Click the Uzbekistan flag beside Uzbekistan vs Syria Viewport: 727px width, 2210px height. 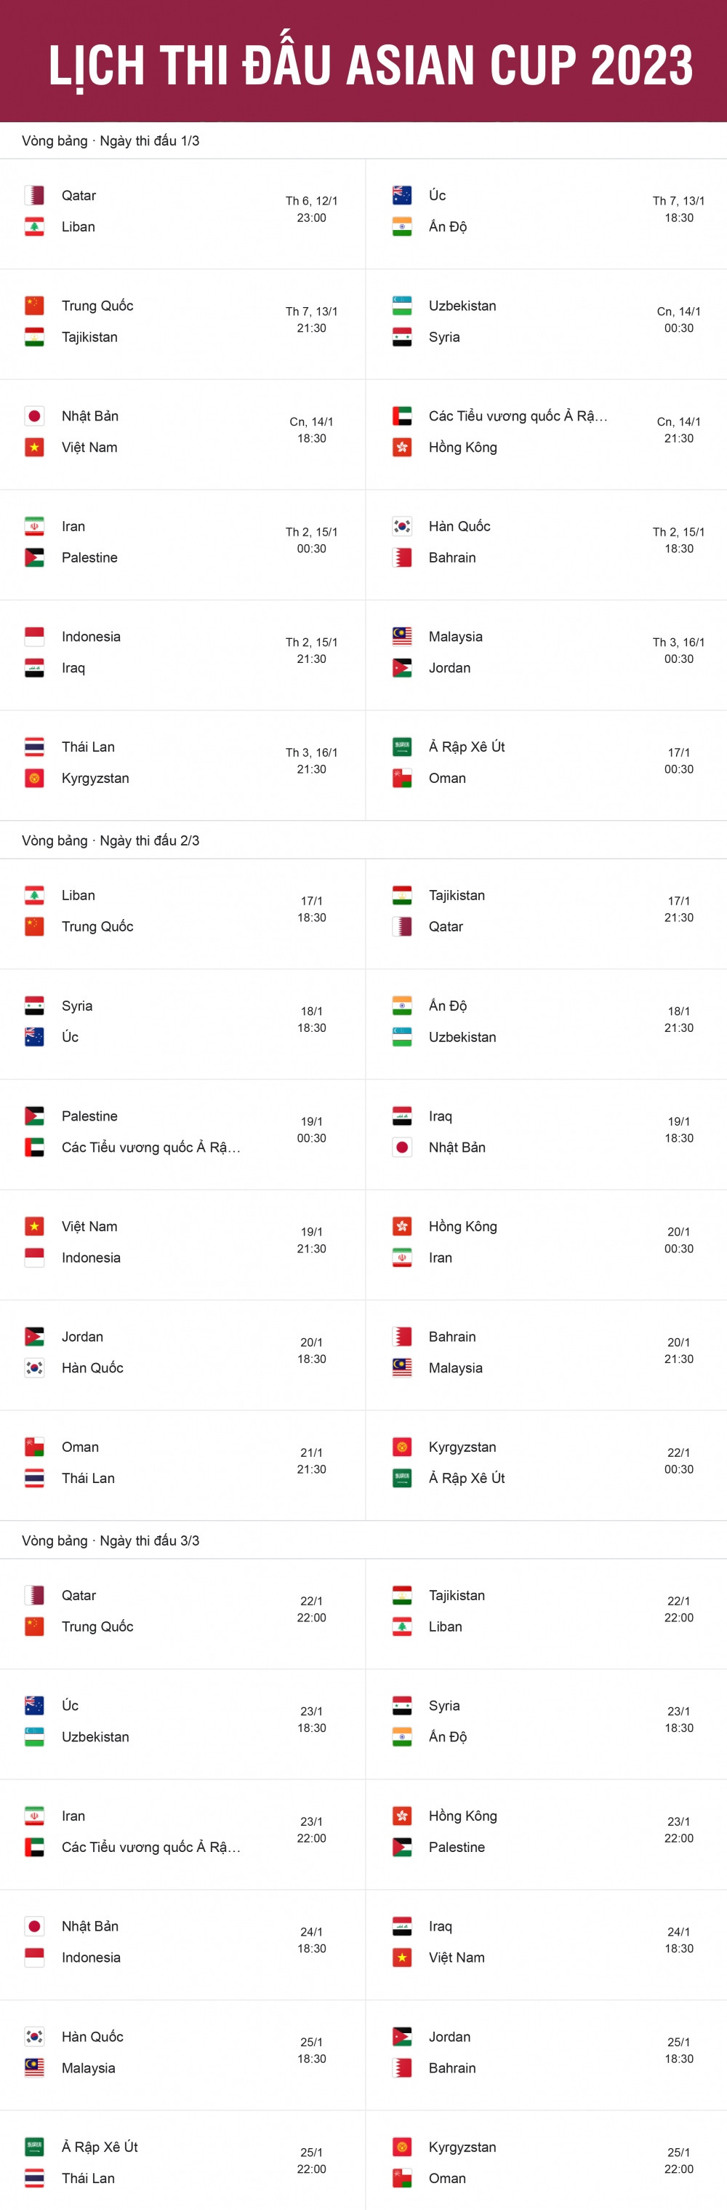click(401, 306)
